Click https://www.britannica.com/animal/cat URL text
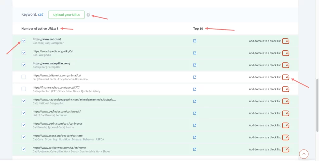This screenshot has height=161, width=319. point(57,75)
